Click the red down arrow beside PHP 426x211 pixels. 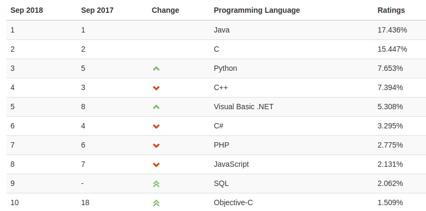[x=156, y=145]
